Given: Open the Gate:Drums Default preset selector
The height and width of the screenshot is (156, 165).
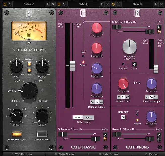Looking at the screenshot, I should point(137,4).
